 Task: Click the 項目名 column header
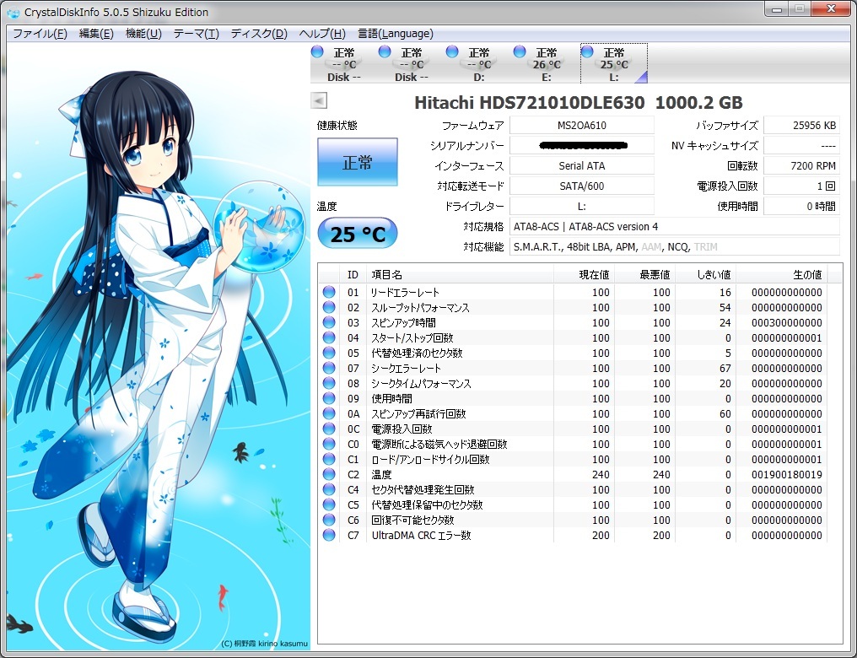pos(460,275)
